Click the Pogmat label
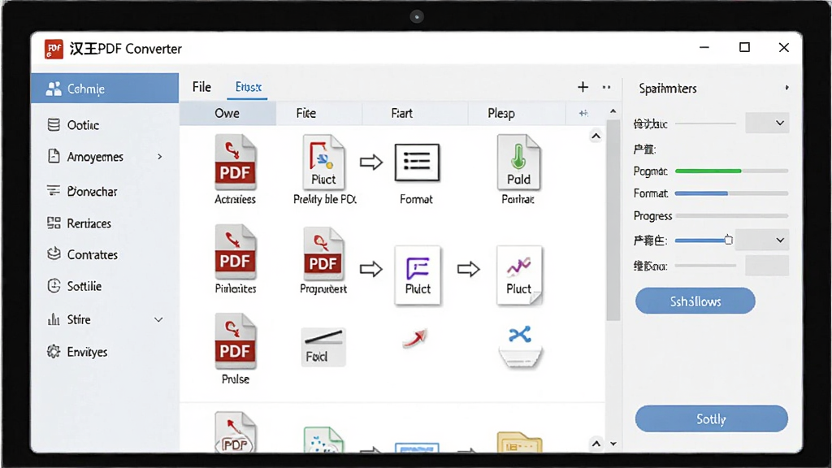 click(650, 171)
